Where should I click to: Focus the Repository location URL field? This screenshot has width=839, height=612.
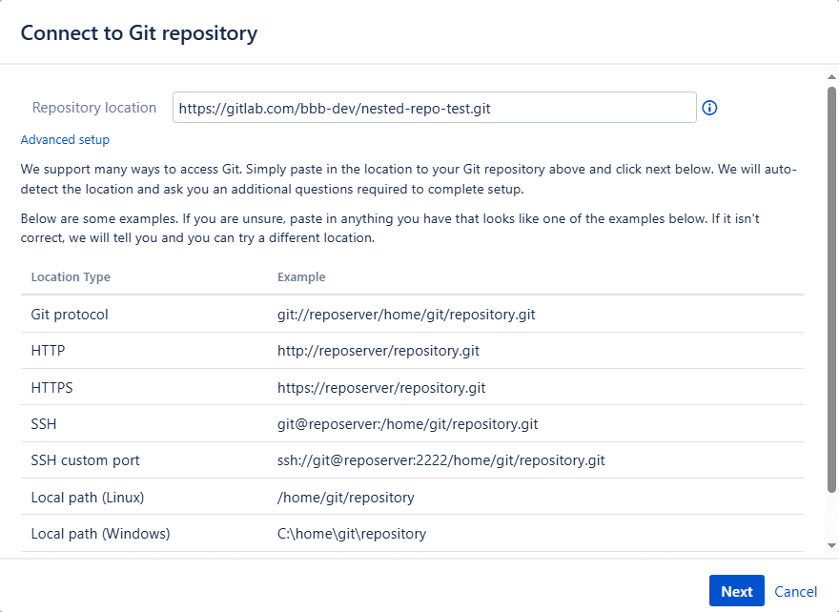point(434,108)
